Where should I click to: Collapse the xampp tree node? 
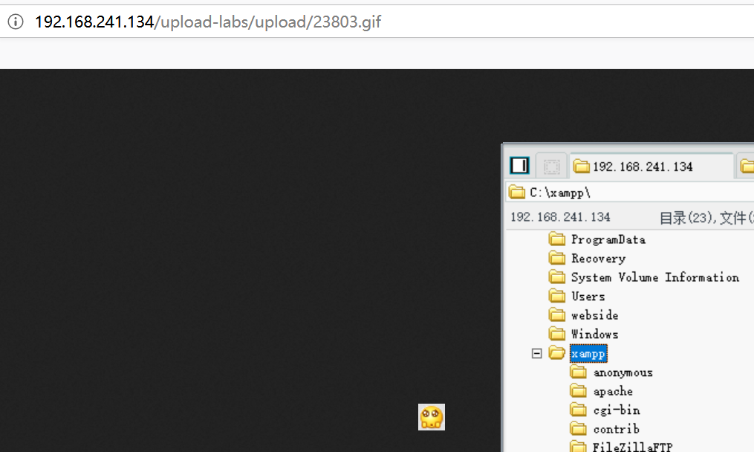[536, 354]
